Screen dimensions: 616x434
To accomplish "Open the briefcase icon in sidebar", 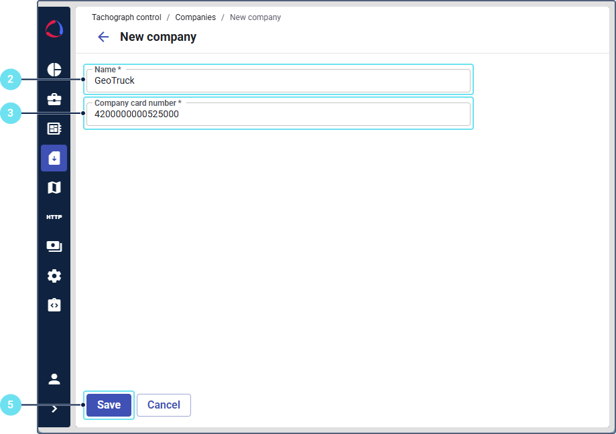I will [x=54, y=99].
